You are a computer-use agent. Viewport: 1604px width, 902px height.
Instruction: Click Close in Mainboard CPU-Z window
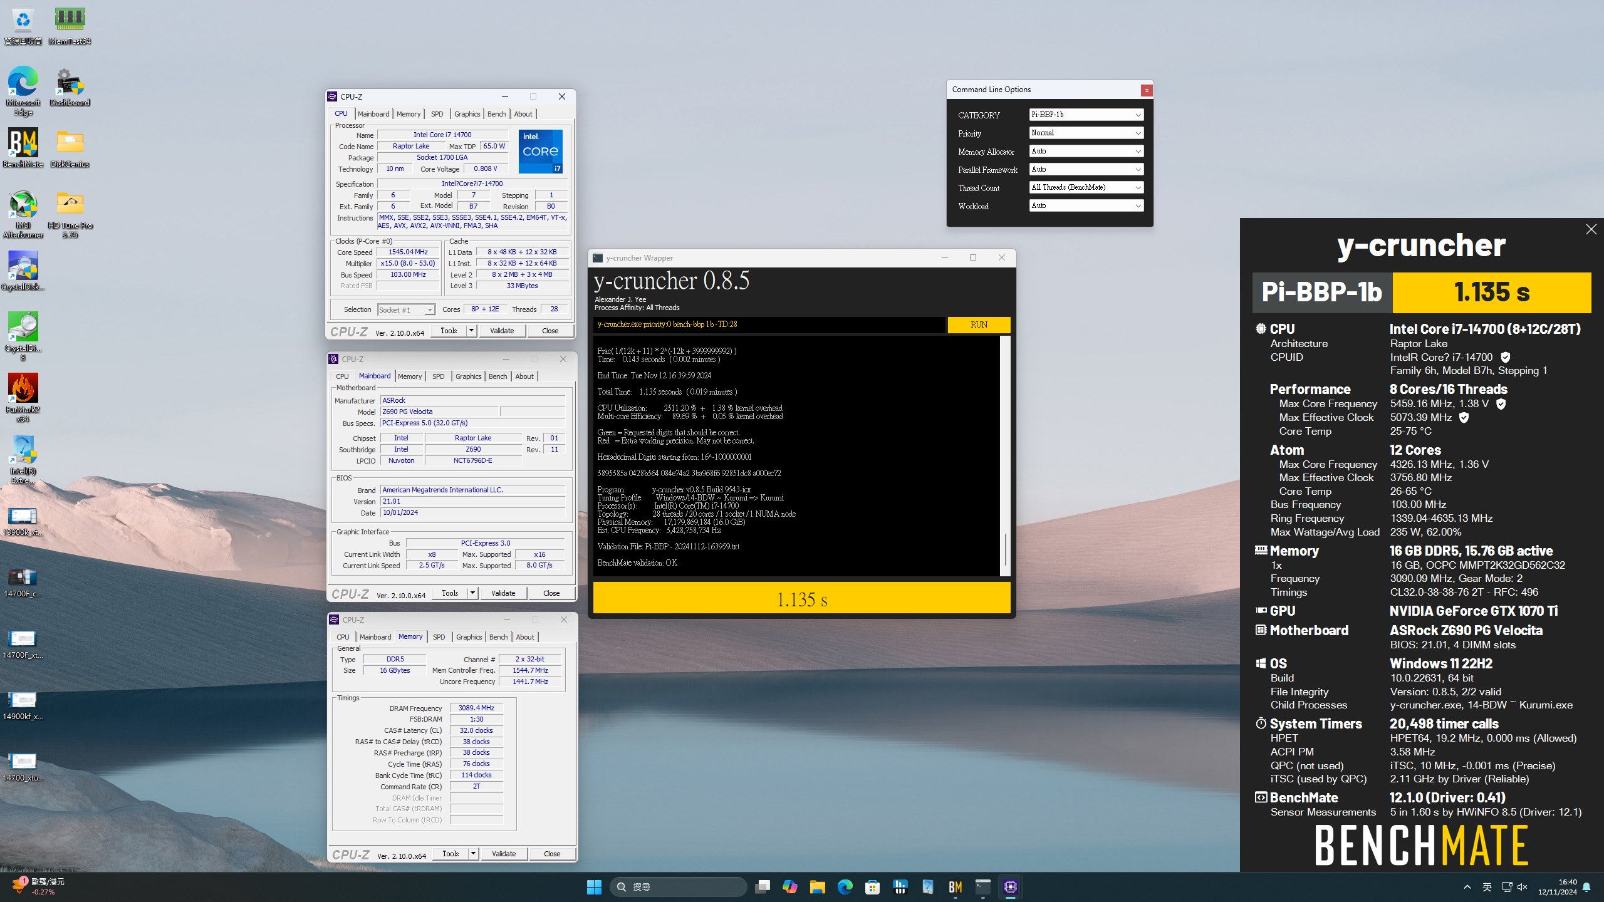[x=551, y=593]
